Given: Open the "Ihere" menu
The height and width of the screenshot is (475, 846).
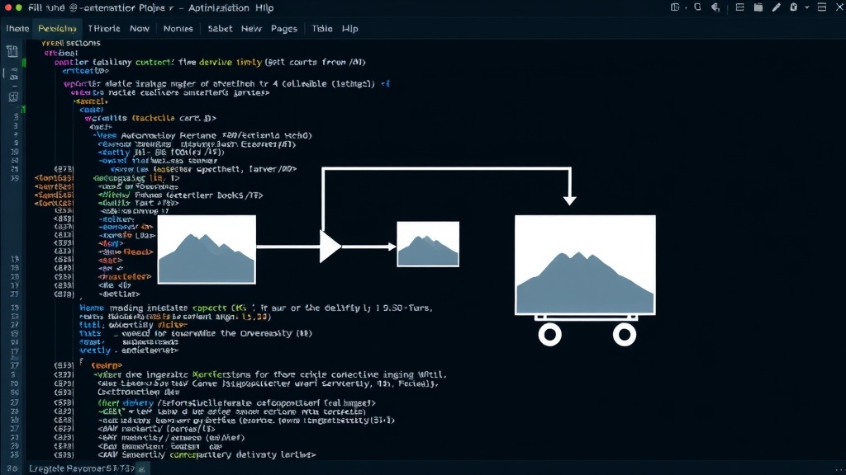Looking at the screenshot, I should point(17,29).
